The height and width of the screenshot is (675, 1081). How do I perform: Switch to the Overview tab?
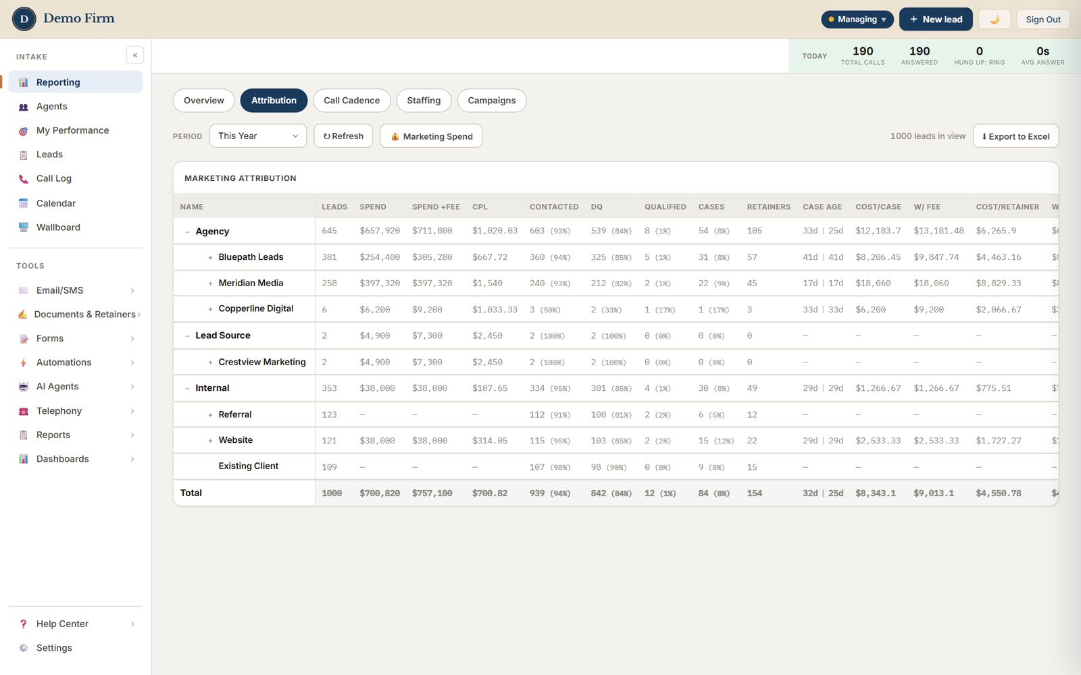point(204,101)
